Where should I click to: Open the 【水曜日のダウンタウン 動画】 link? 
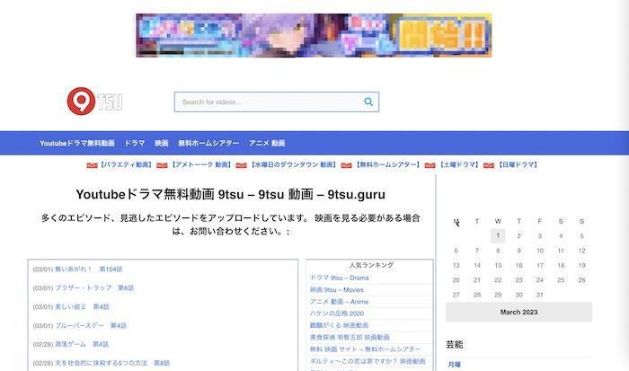[x=292, y=165]
